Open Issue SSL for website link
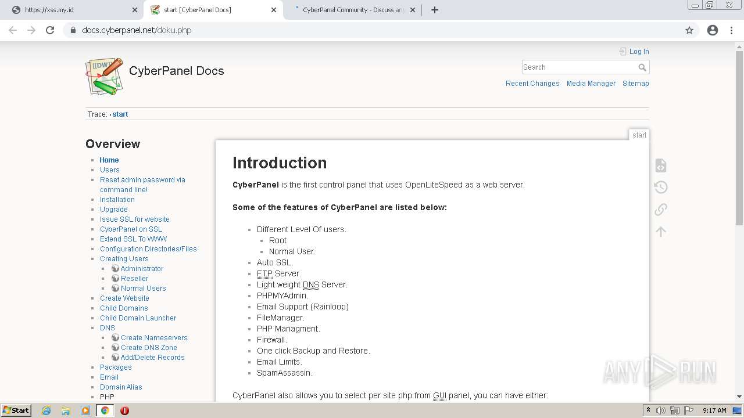The width and height of the screenshot is (744, 418). [135, 219]
